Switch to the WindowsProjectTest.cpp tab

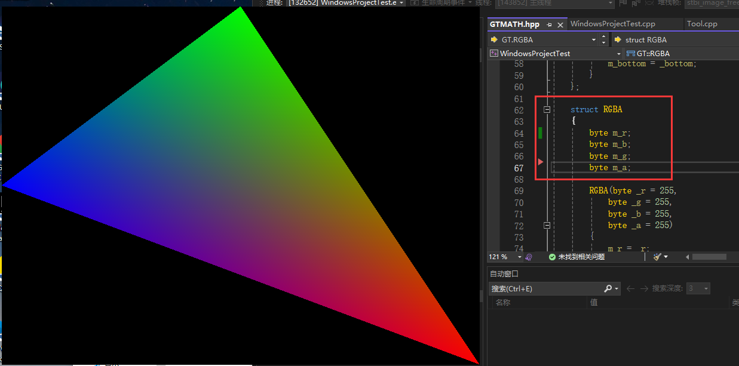tap(612, 24)
